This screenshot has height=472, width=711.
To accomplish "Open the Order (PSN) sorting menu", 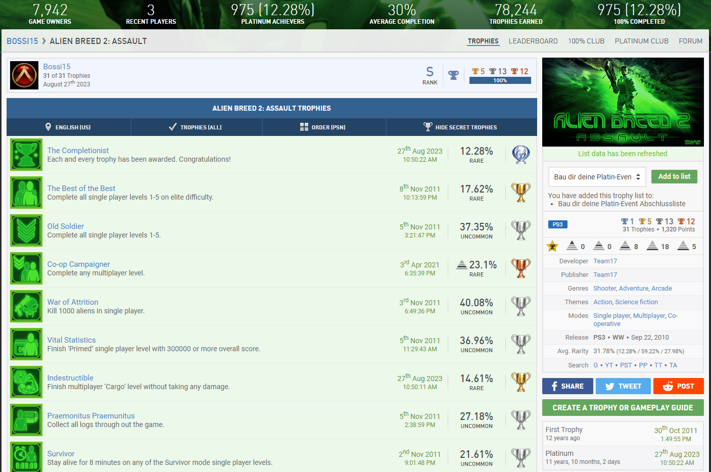I will [323, 127].
